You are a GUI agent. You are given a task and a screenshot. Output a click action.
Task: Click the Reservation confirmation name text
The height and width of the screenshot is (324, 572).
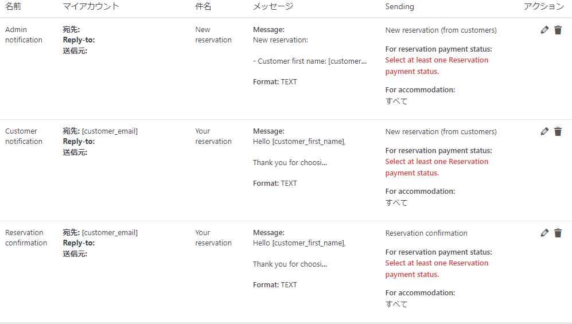[26, 238]
